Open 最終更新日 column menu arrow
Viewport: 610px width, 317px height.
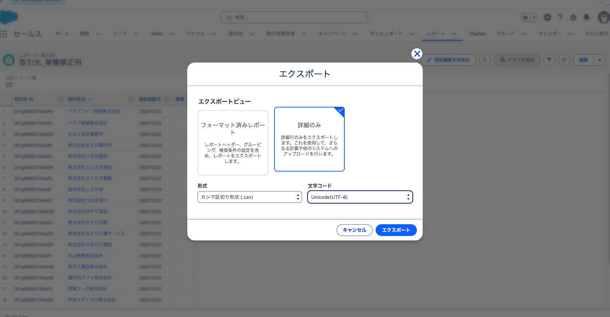coord(168,99)
